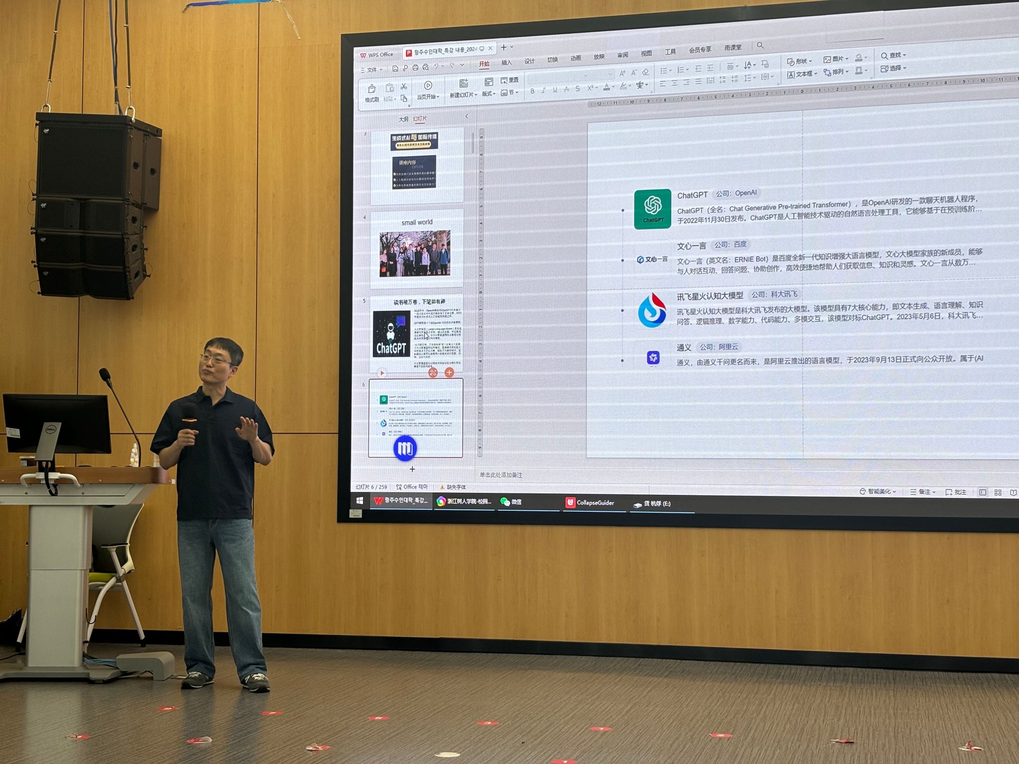
Task: Toggle Underline formatting button
Action: pos(555,90)
